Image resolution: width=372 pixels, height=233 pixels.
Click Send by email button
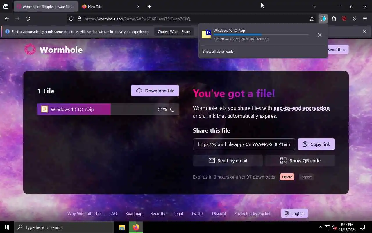click(228, 160)
